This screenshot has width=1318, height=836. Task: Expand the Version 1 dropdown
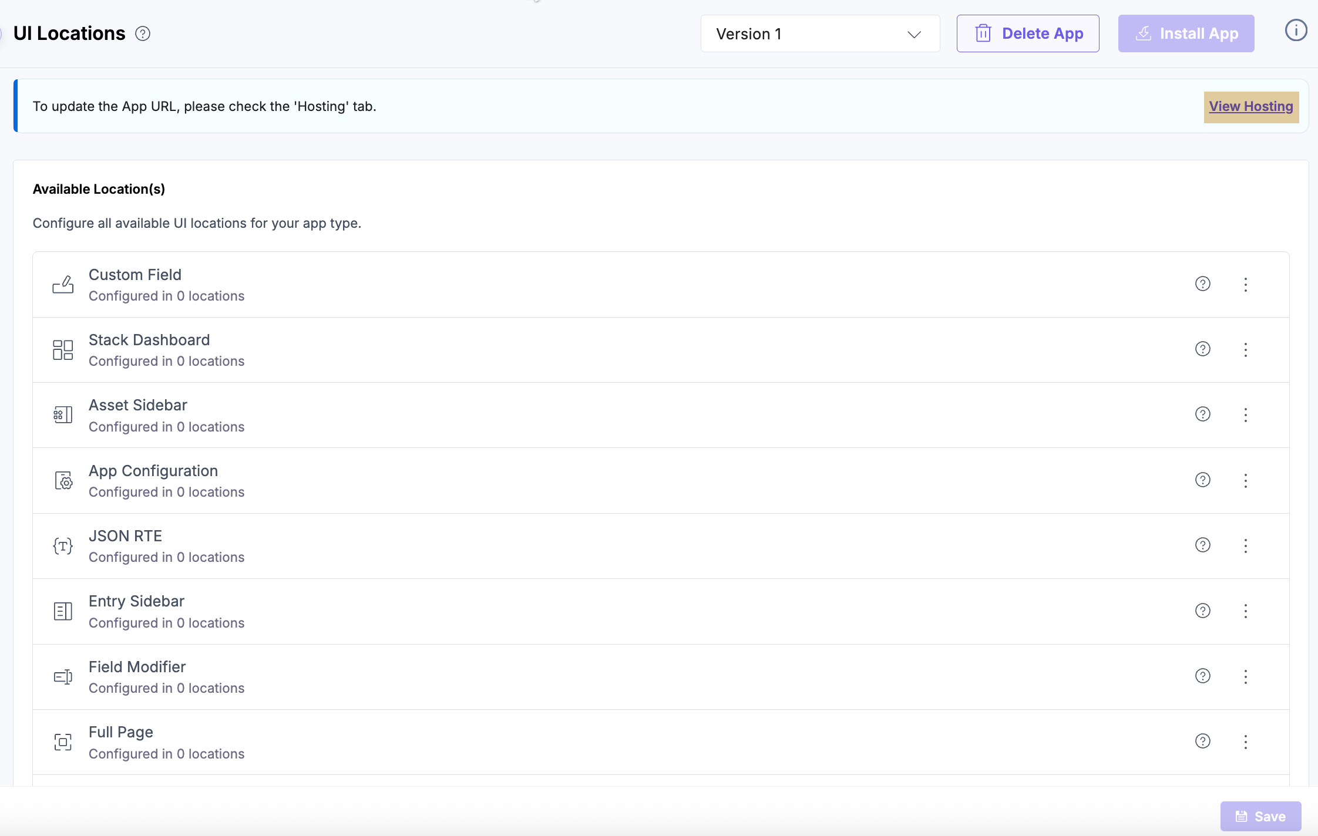tap(819, 34)
